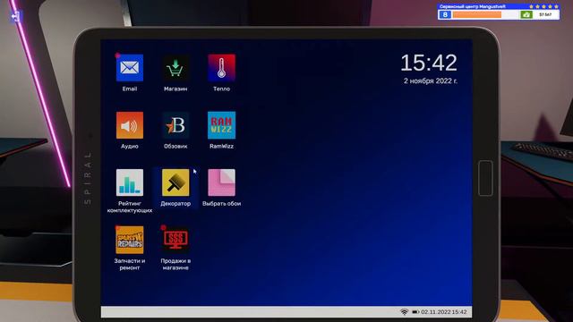Open the Магазин shop app
Viewport: 573px width, 322px height.
175,68
